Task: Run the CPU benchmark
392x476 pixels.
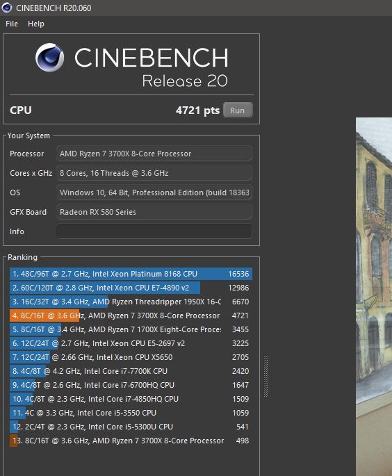Action: [238, 110]
